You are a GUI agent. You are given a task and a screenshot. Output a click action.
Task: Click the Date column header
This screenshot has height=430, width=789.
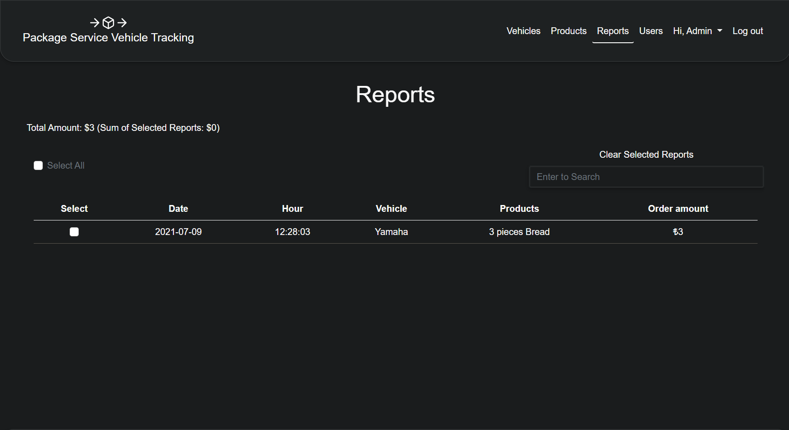[x=178, y=209]
